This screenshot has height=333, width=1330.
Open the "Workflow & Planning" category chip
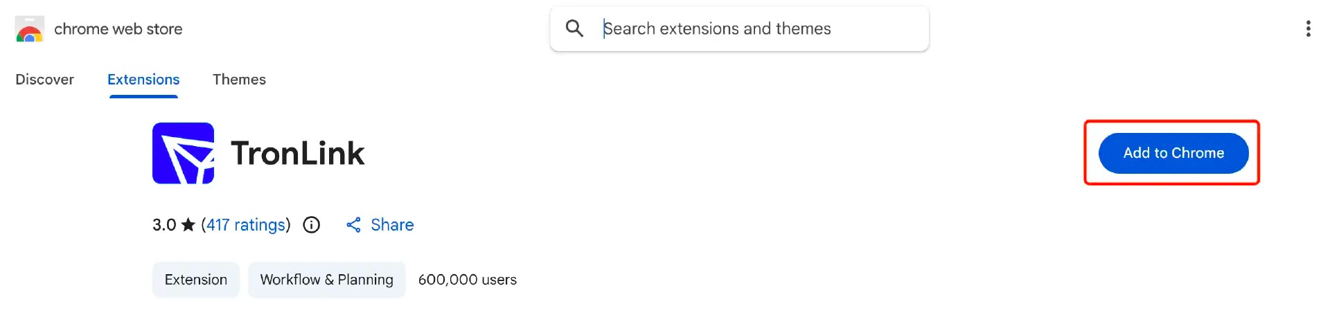pos(326,280)
